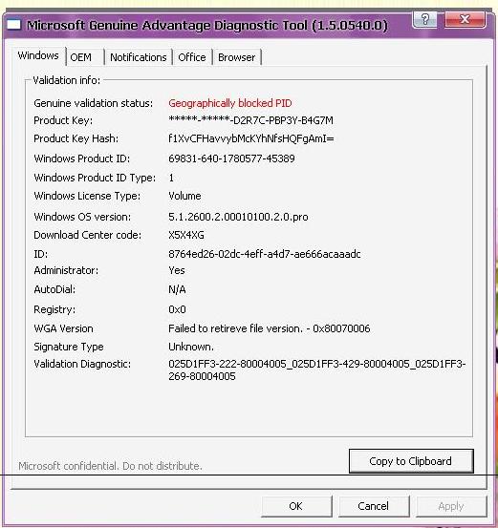
Task: Click the title bar text of dialog
Action: (x=207, y=26)
